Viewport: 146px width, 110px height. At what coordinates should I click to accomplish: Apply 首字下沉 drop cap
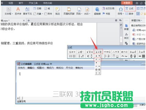27,11
